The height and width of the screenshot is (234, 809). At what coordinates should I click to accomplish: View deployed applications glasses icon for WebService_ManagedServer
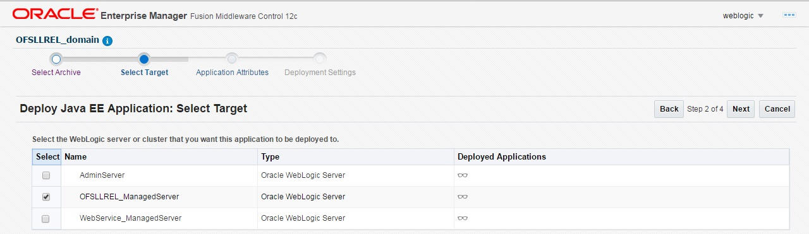click(x=463, y=218)
